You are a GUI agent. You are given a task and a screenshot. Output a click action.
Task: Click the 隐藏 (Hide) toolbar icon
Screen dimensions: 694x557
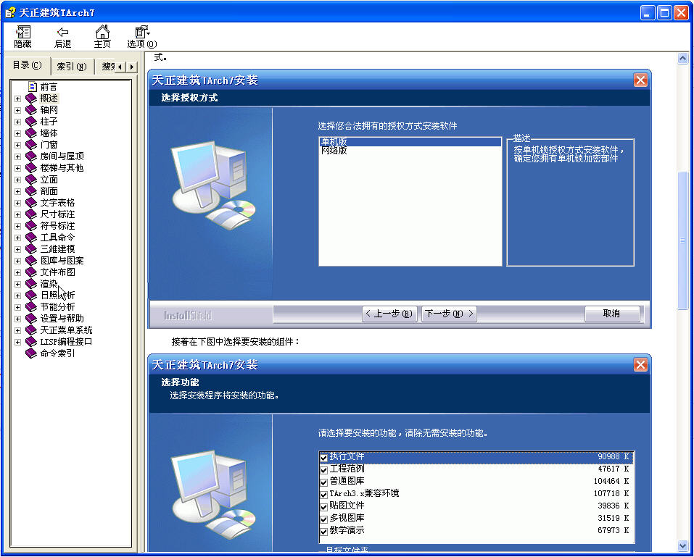pyautogui.click(x=22, y=36)
